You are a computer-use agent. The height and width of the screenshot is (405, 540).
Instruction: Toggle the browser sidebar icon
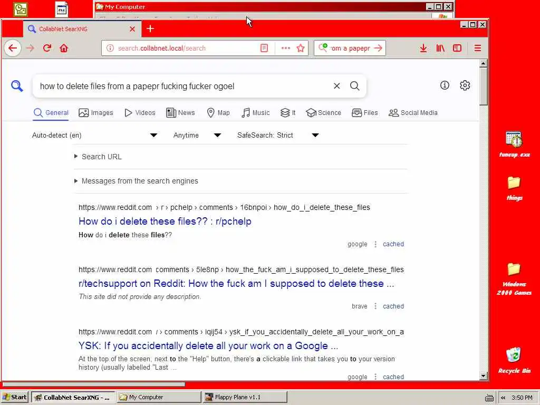click(x=457, y=48)
